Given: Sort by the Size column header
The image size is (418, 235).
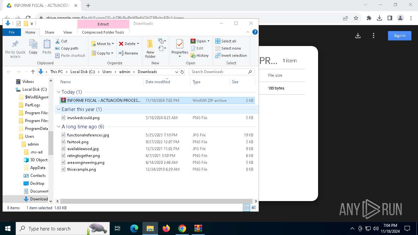Looking at the screenshot, I should (x=242, y=82).
